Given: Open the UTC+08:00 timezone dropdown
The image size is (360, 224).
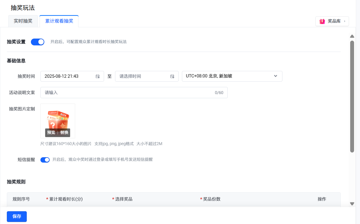Looking at the screenshot, I should [232, 76].
